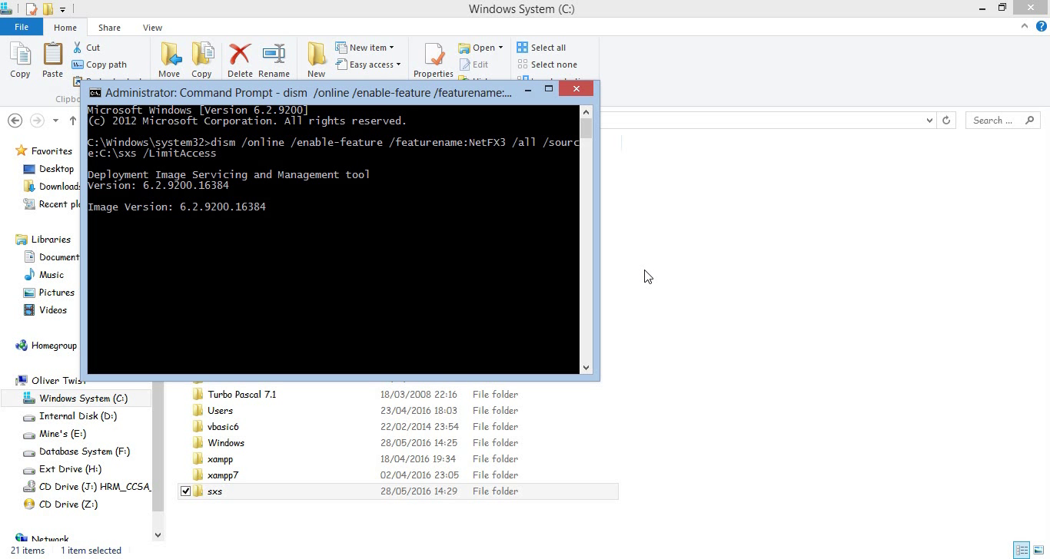
Task: Go up one folder level
Action: [x=73, y=120]
